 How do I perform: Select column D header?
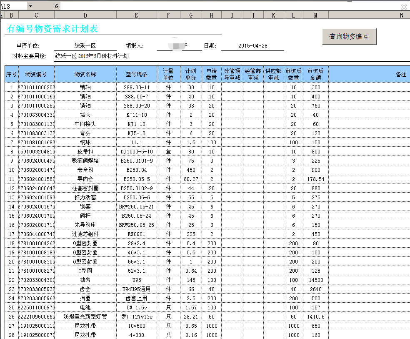85,15
